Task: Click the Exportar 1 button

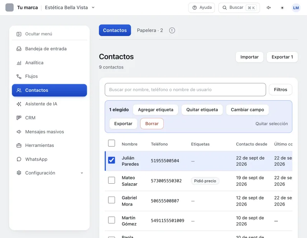Action: (282, 57)
